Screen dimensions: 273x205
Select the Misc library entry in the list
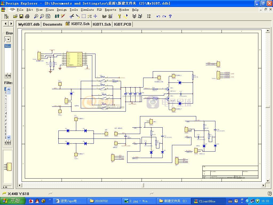(x=8, y=46)
